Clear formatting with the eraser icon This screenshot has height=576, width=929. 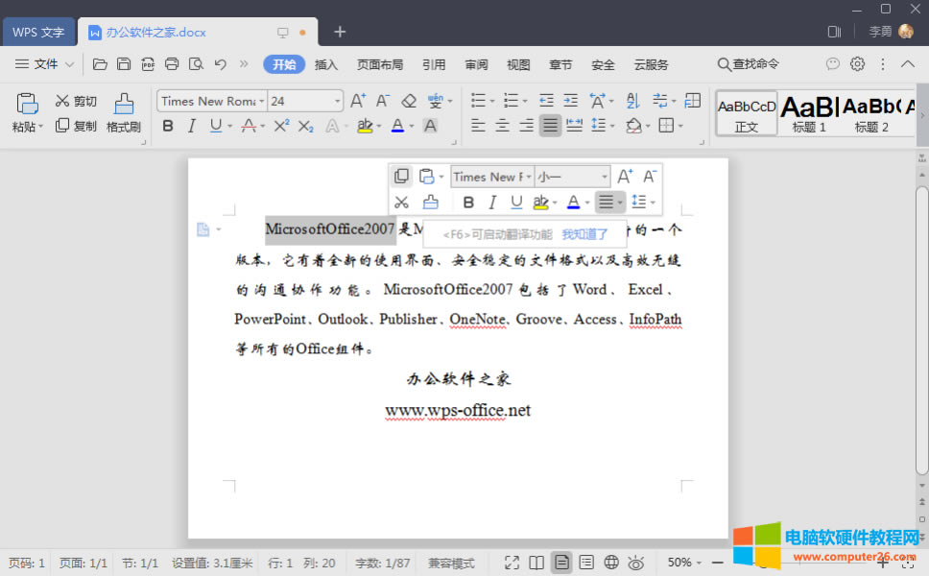(409, 100)
